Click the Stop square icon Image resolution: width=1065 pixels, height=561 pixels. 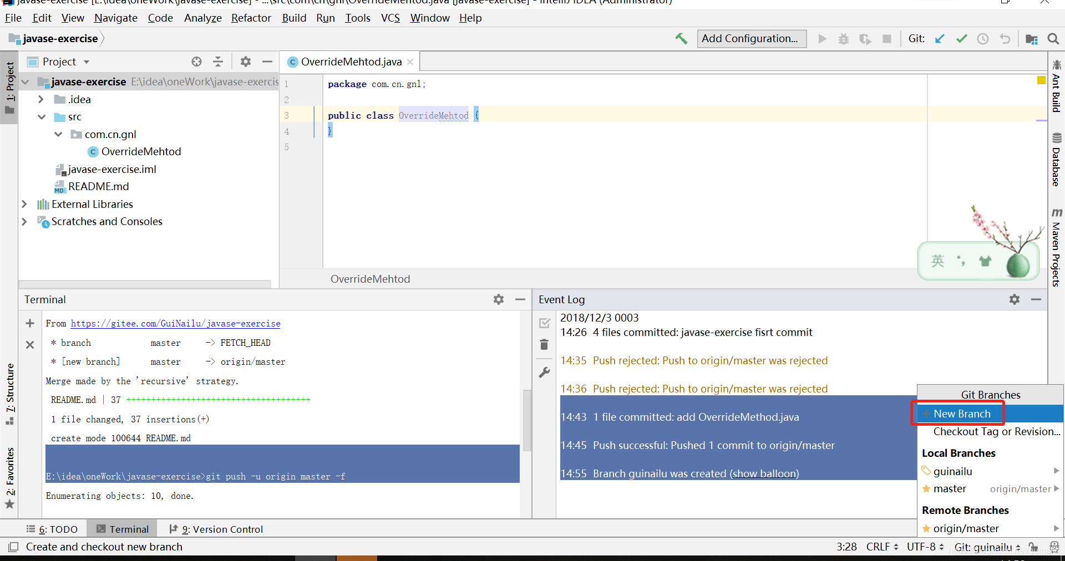pyautogui.click(x=887, y=39)
